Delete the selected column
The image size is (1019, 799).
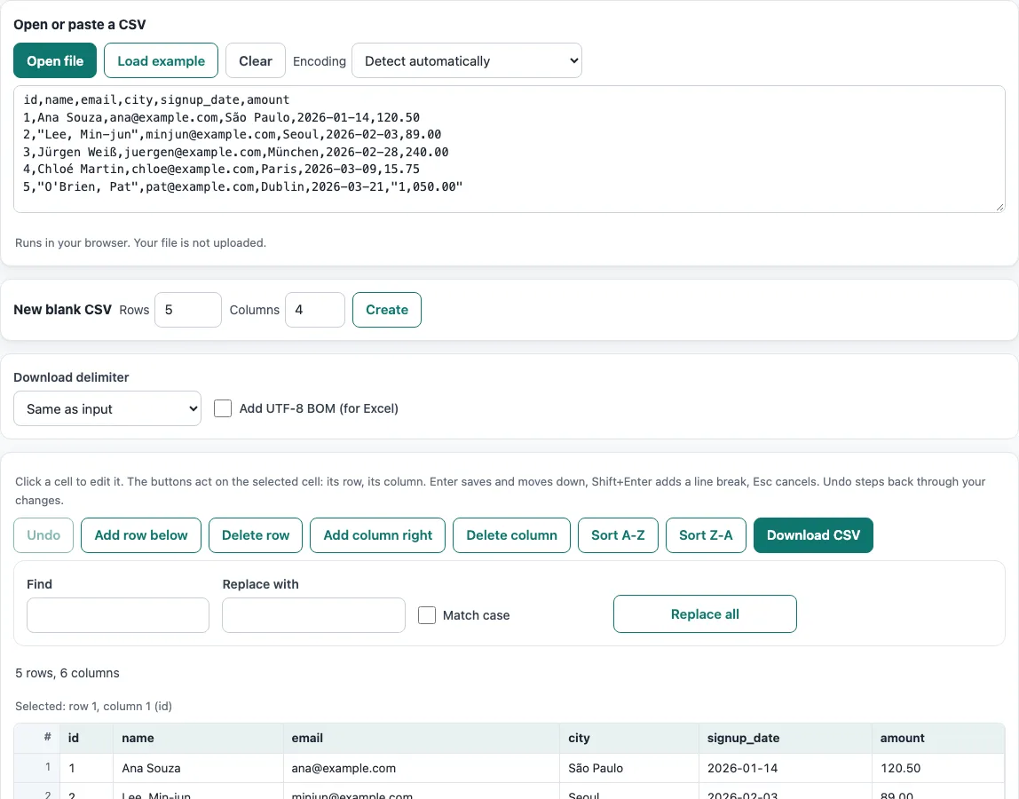(x=511, y=535)
